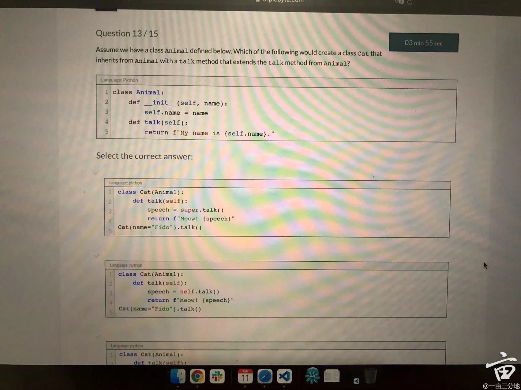Click the 'class Animal:' code line

point(138,92)
